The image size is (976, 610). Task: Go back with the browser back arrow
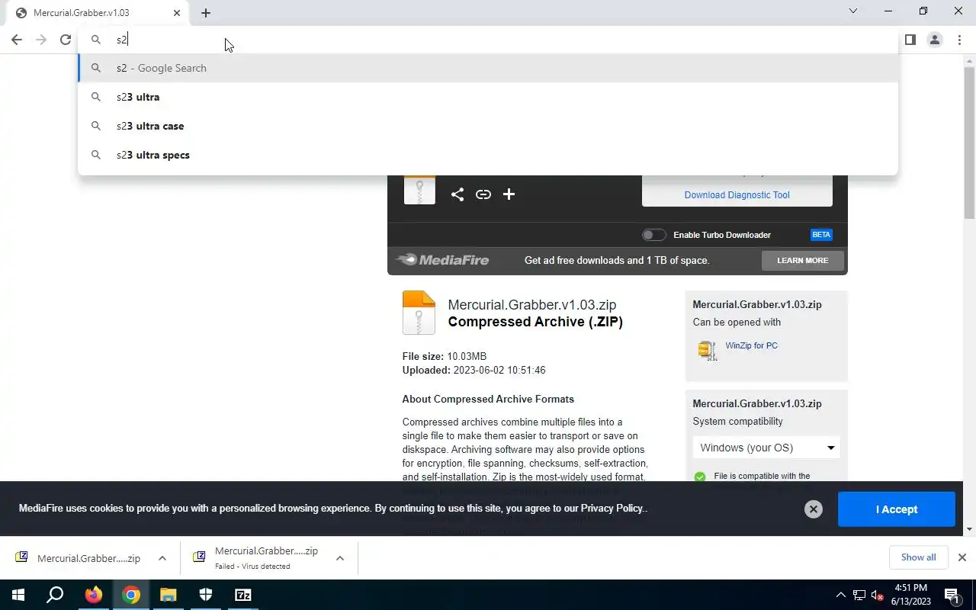pyautogui.click(x=17, y=40)
